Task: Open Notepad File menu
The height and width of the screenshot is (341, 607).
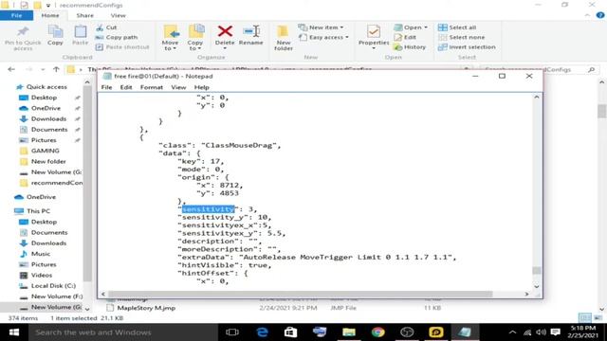Action: 106,87
